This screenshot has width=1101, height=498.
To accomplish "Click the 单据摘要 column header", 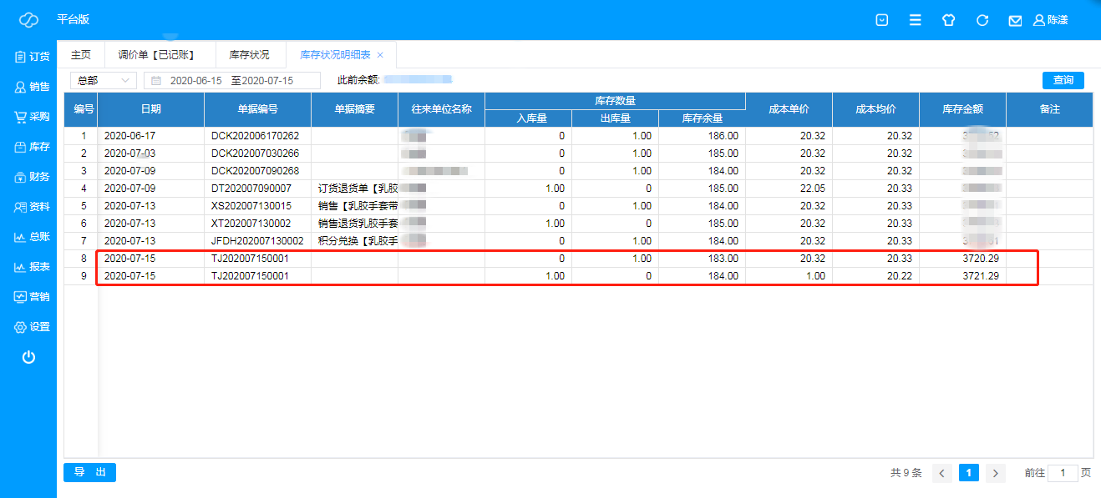I will click(354, 109).
